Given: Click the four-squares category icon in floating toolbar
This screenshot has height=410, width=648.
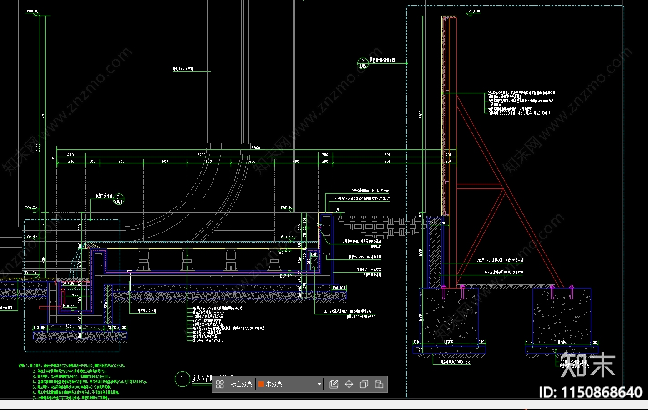Looking at the screenshot, I should click(x=220, y=385).
